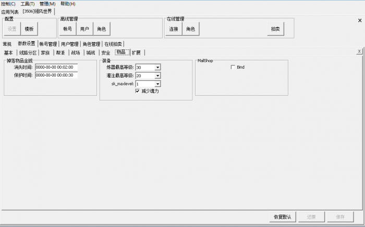Viewport: 365px width, 227px height.
Task: Open the 帮助(H) menu
Action: pyautogui.click(x=68, y=4)
